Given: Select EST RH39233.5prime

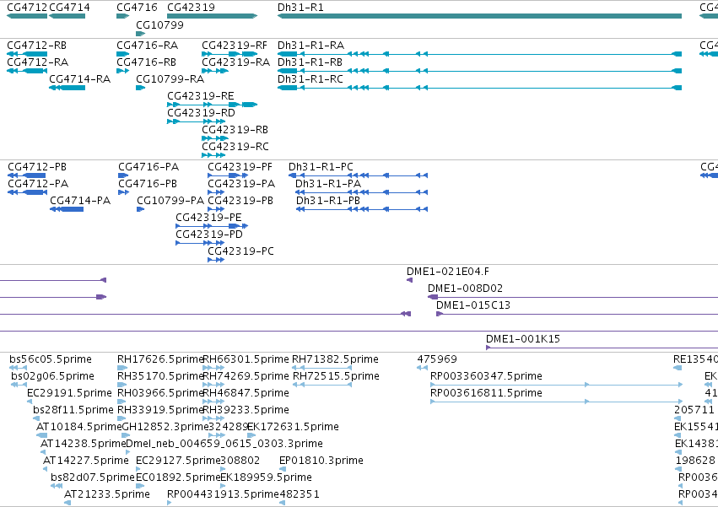Looking at the screenshot, I should [x=246, y=409].
